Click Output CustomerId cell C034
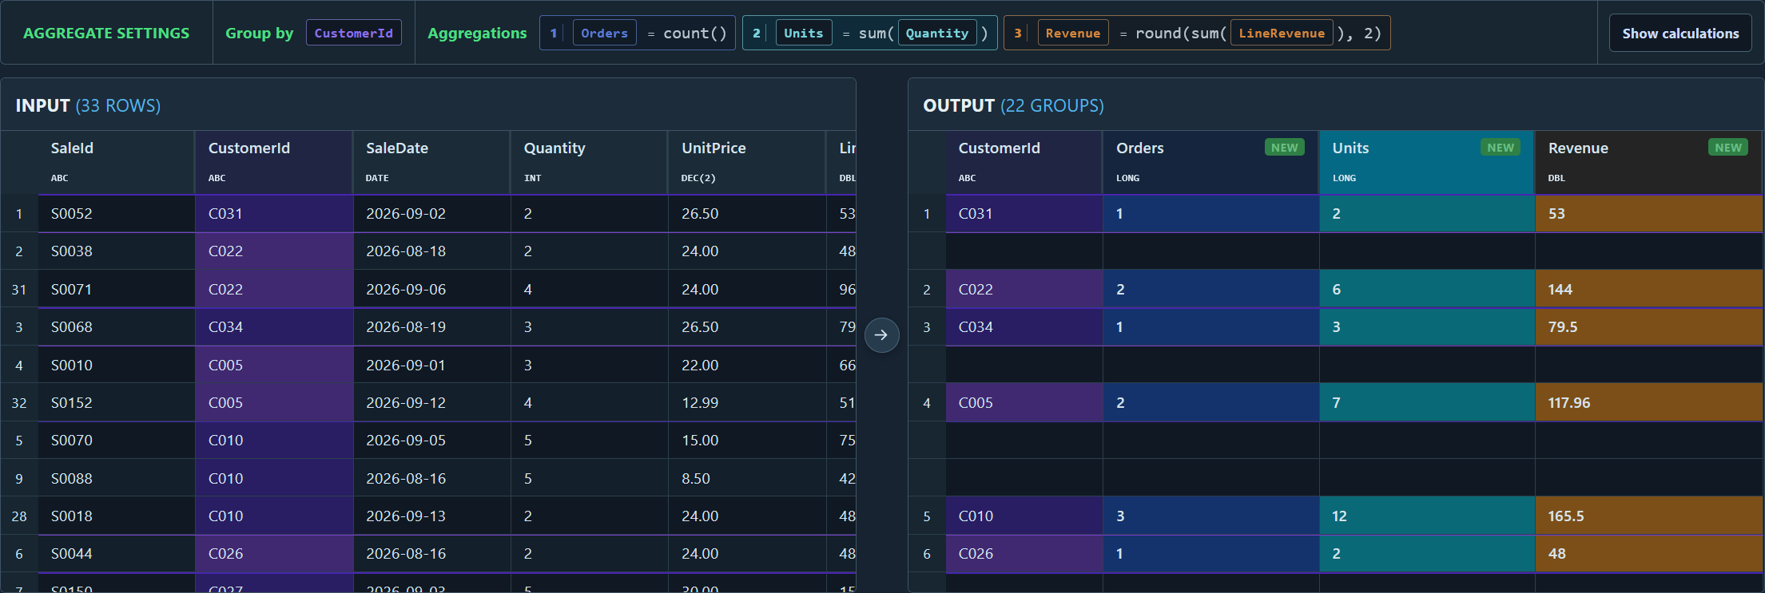 pyautogui.click(x=1024, y=327)
